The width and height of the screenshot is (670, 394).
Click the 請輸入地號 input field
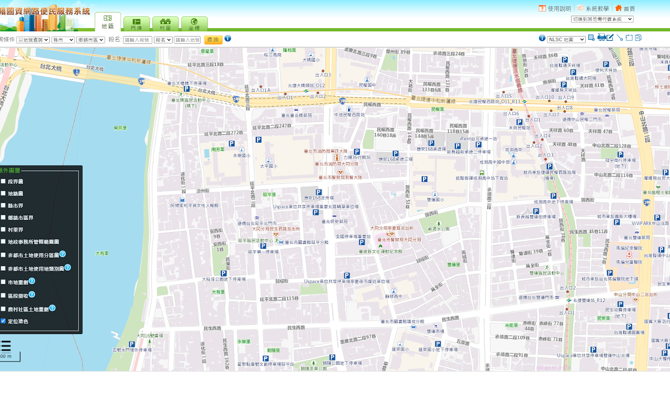tap(187, 40)
